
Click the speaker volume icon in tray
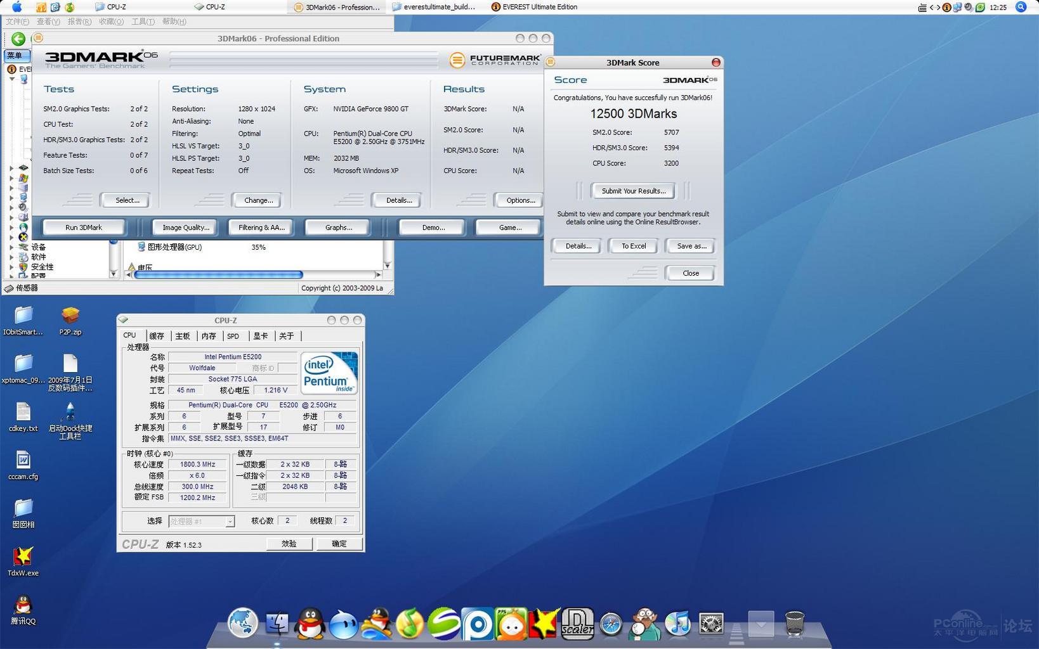pyautogui.click(x=968, y=8)
